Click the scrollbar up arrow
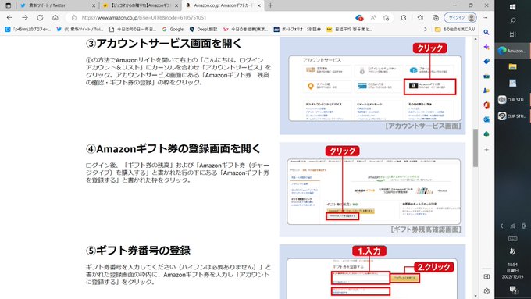The height and width of the screenshot is (299, 531). [476, 39]
